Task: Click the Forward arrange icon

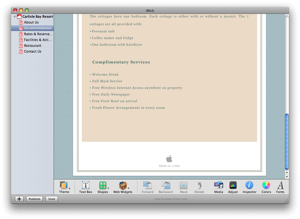Action: pos(148,185)
